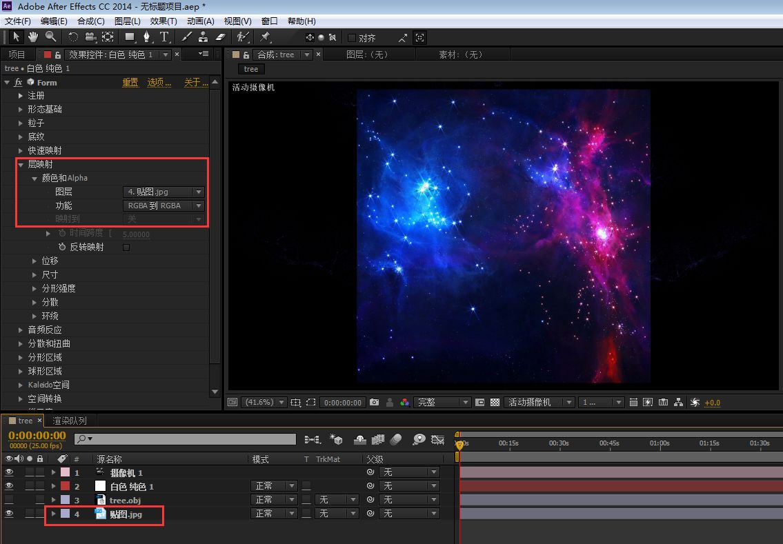The width and height of the screenshot is (783, 544).
Task: Select the Clone Stamp tool
Action: 203,37
